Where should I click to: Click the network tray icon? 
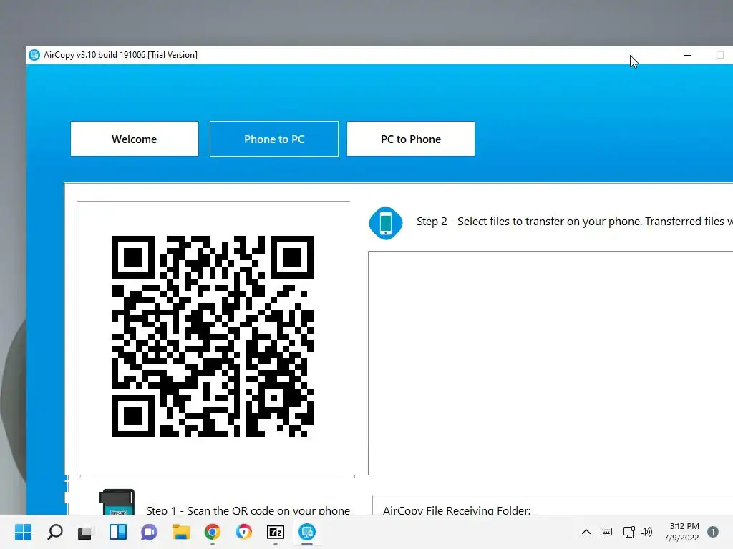pos(628,532)
